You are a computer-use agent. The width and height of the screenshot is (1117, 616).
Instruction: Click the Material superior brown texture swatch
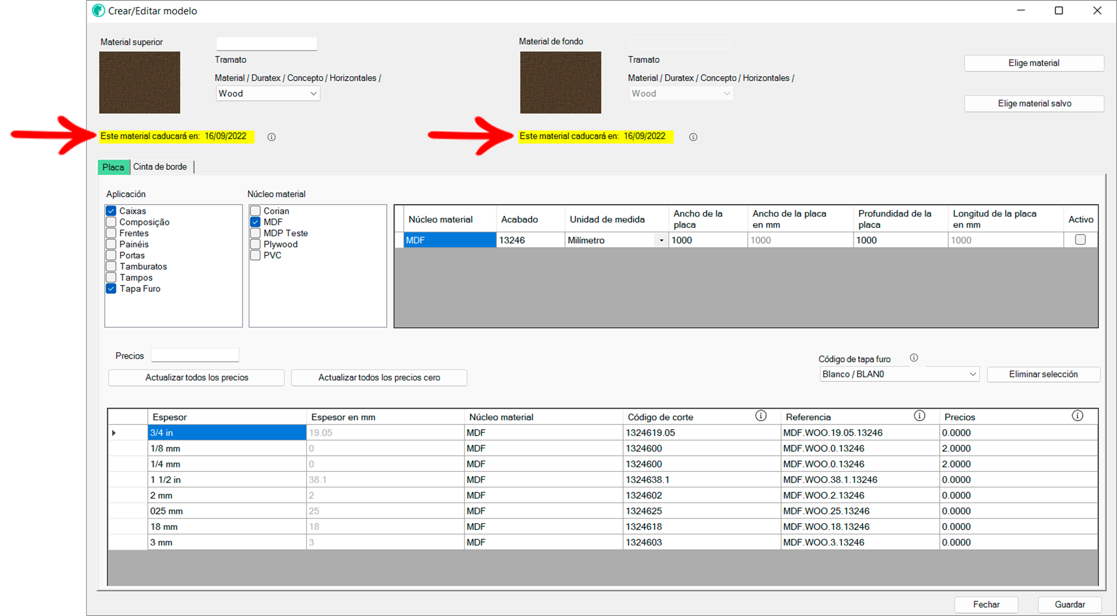pos(139,82)
